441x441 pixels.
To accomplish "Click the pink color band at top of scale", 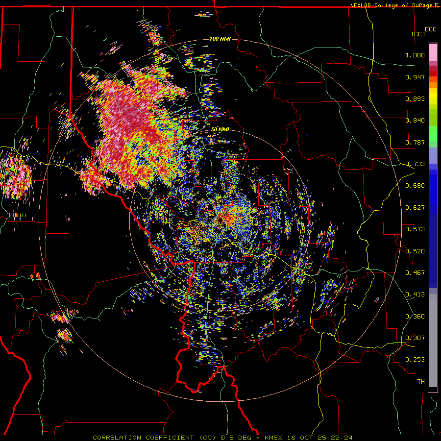I will click(x=433, y=52).
